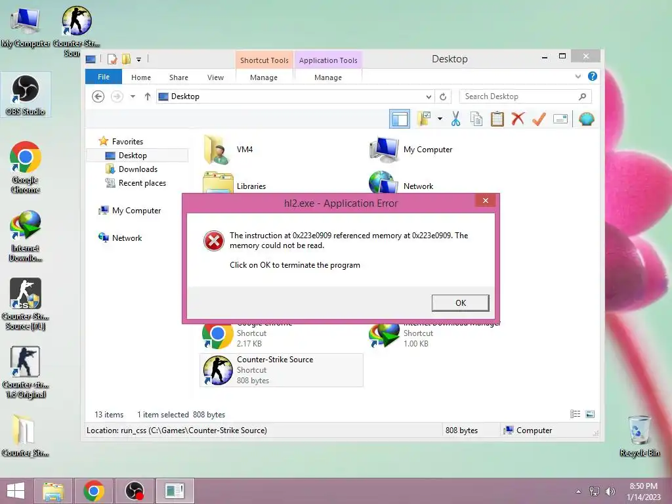Click the forward navigation arrow
This screenshot has height=504, width=672.
coord(117,96)
